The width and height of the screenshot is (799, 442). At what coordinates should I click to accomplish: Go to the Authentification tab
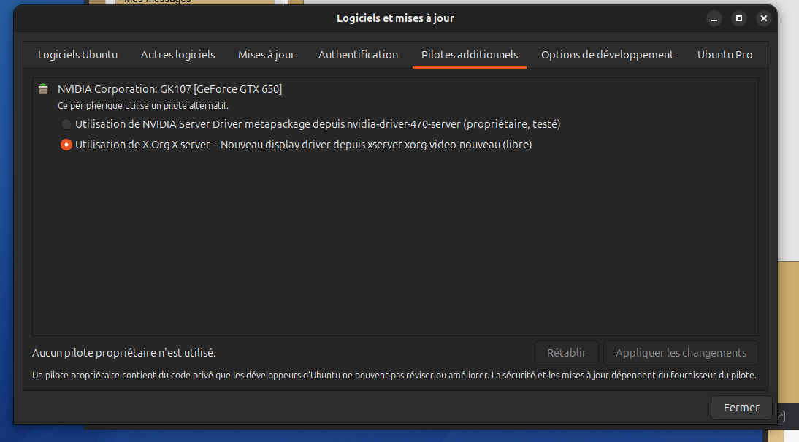(358, 55)
